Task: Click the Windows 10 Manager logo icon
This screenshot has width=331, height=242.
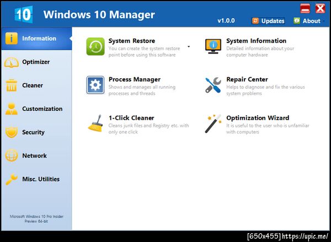Action: click(x=24, y=14)
